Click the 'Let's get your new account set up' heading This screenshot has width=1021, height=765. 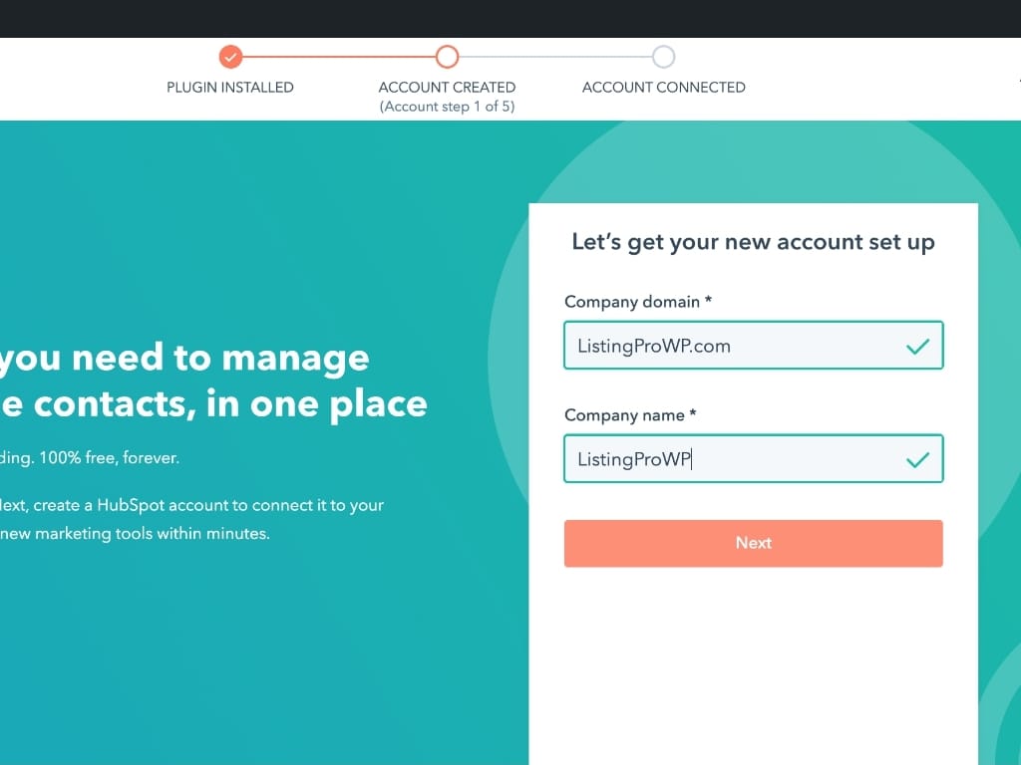pyautogui.click(x=754, y=242)
